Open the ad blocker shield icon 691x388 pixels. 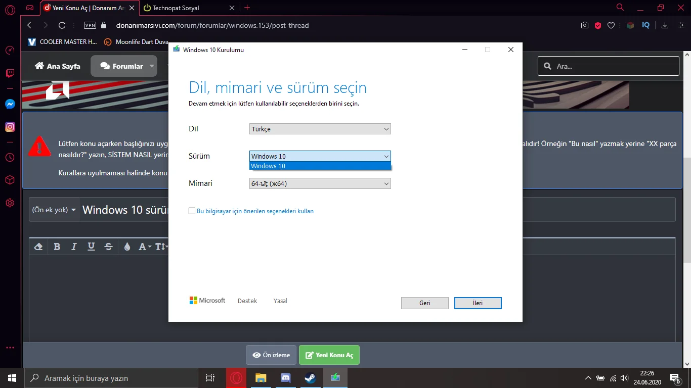coord(598,25)
